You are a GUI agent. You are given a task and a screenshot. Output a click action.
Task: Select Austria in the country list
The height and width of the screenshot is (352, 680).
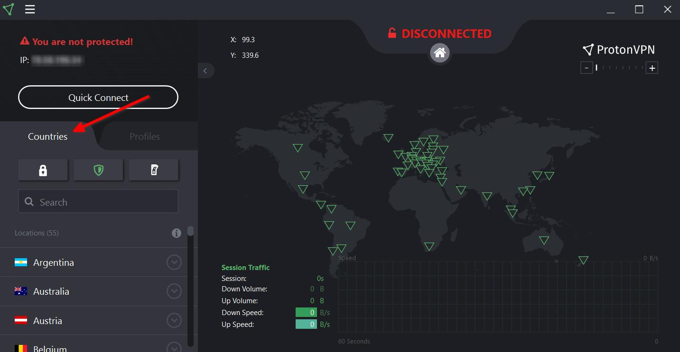click(x=47, y=321)
